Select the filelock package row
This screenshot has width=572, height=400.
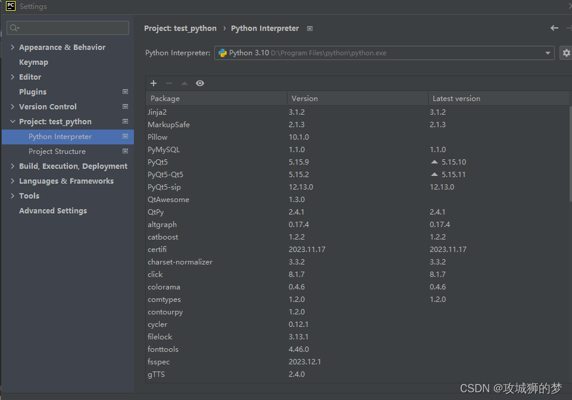[358, 336]
